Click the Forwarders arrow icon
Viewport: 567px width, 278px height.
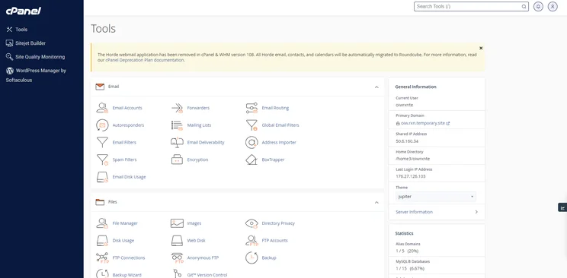tap(177, 108)
